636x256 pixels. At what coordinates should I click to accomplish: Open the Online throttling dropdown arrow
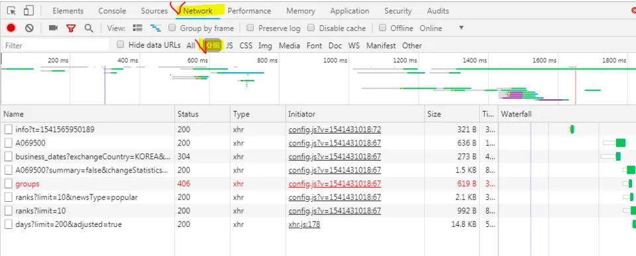click(x=461, y=28)
